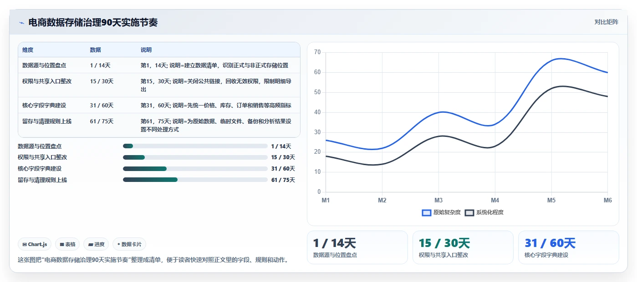The image size is (637, 282).
Task: Click progress list value 61 / 75天
Action: pos(283,180)
